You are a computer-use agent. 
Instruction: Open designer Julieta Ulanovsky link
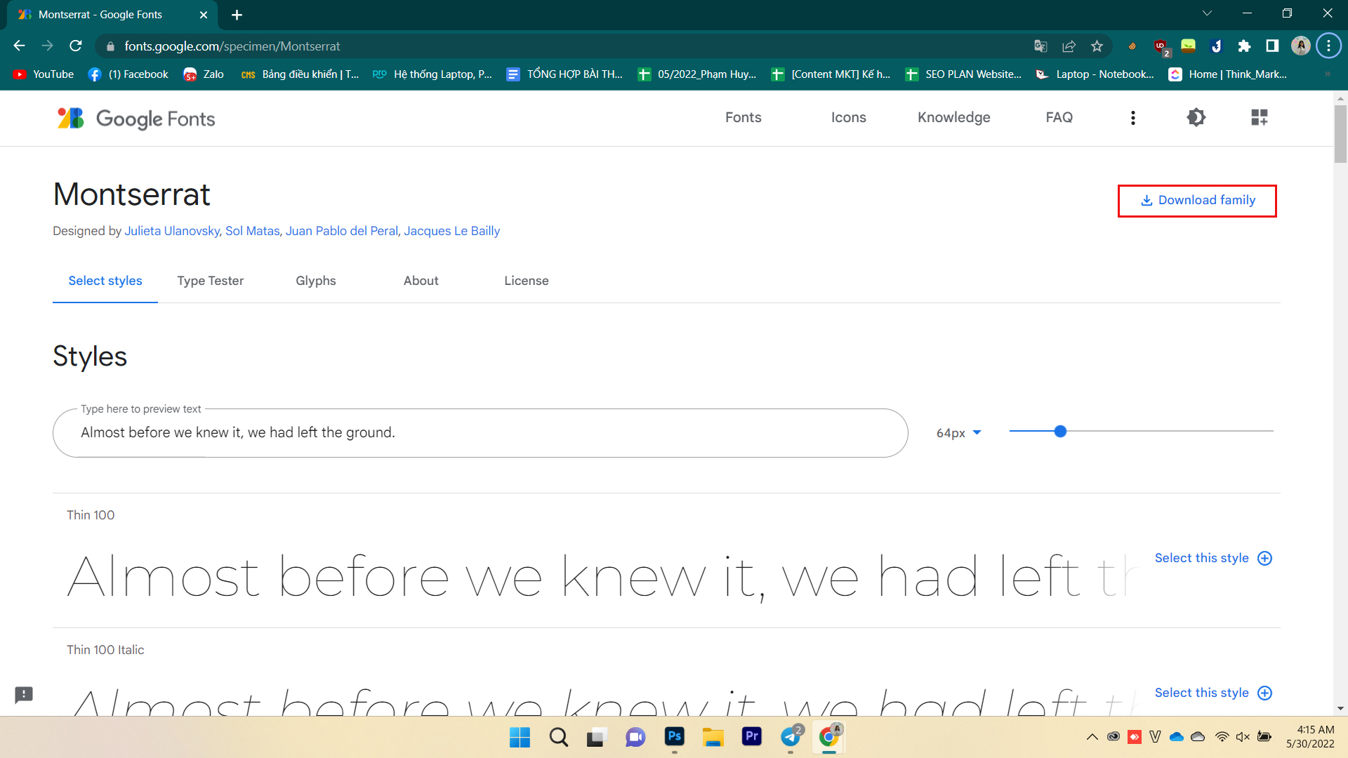172,231
